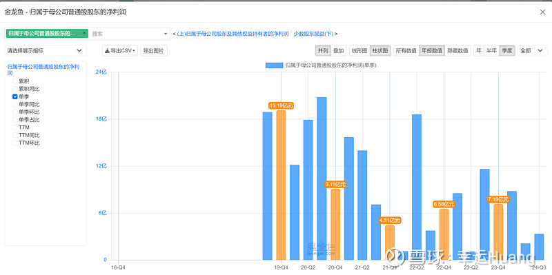Click the chart legend text 归属于母公司普通股股东的净利润(单季)
The image size is (552, 275).
pyautogui.click(x=331, y=65)
